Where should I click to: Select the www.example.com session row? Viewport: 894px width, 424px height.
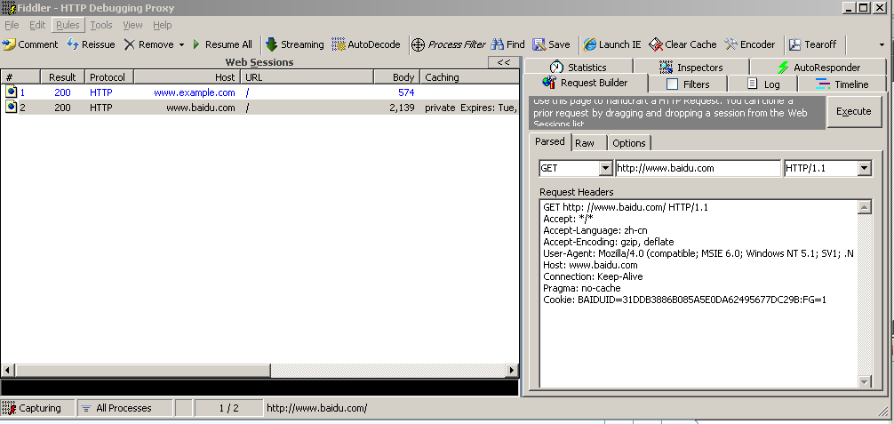coord(194,92)
